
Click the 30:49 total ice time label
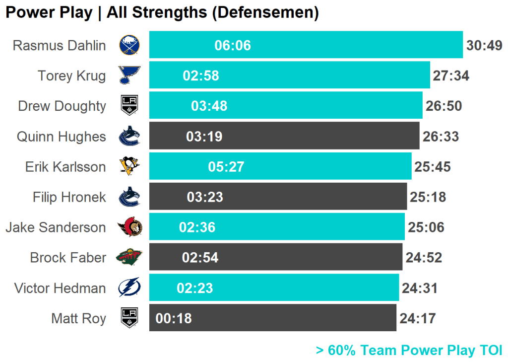pos(484,46)
